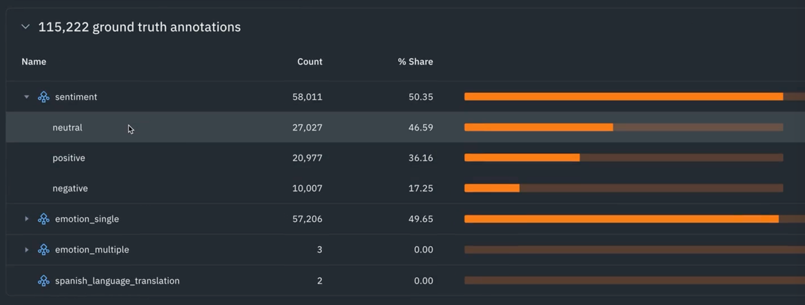805x305 pixels.
Task: Expand the emotion_single row
Action: [x=27, y=219]
